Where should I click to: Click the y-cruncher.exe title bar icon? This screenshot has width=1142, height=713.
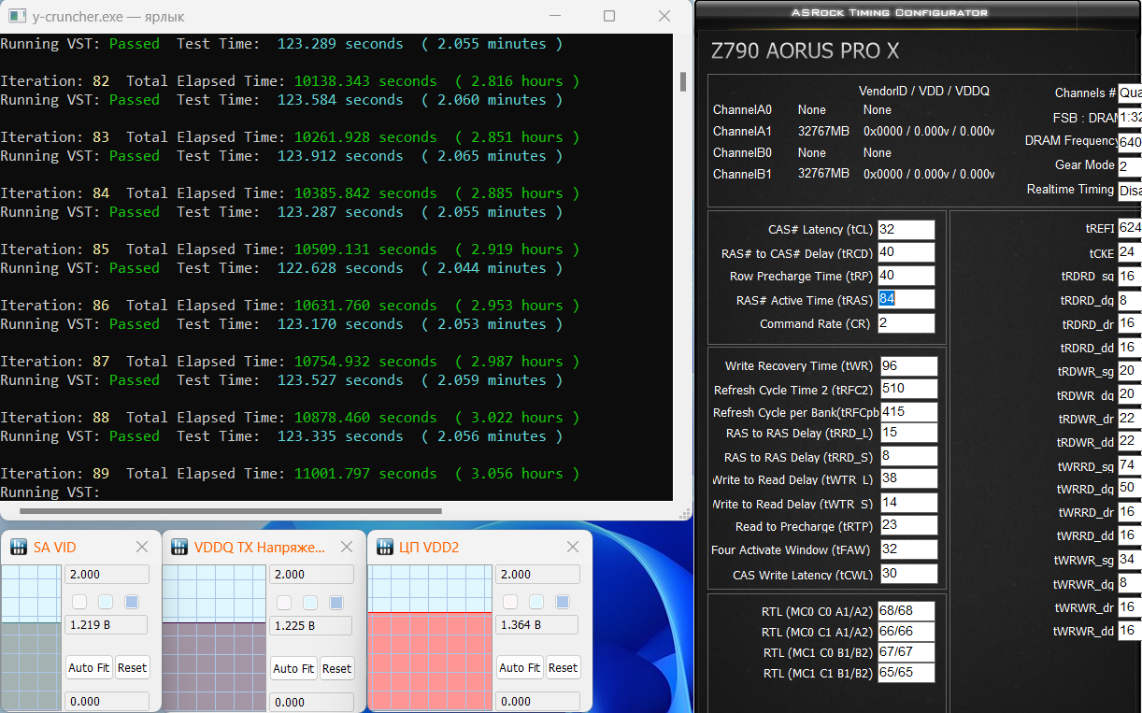16,16
